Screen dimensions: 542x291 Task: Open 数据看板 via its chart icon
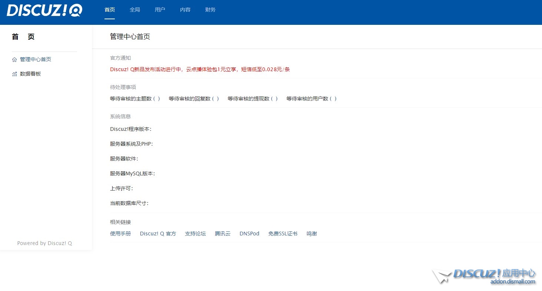click(x=14, y=74)
